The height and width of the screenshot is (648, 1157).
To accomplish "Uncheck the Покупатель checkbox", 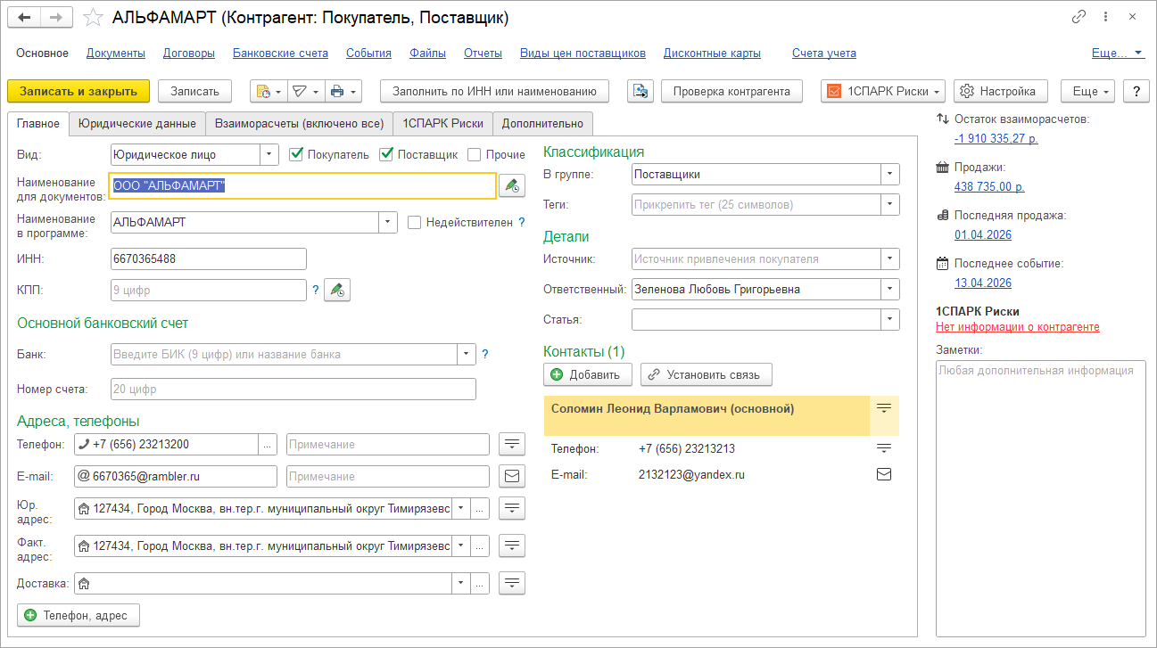I will [x=297, y=154].
